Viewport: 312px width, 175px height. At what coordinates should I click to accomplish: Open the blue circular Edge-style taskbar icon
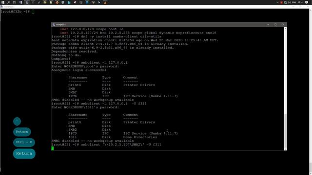[x=87, y=2]
